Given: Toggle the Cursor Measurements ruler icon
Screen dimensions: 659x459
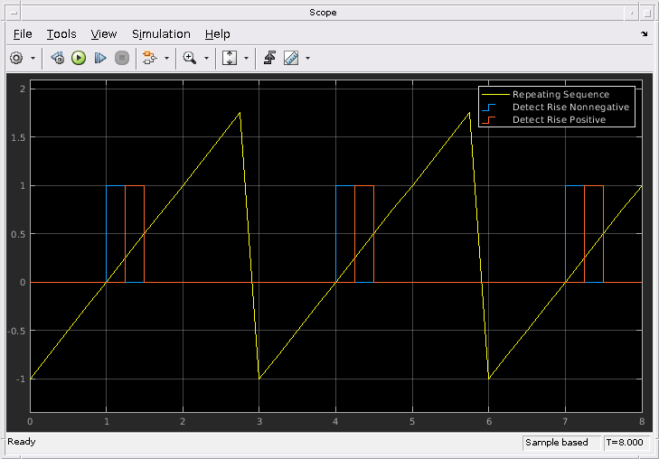Looking at the screenshot, I should (x=291, y=58).
